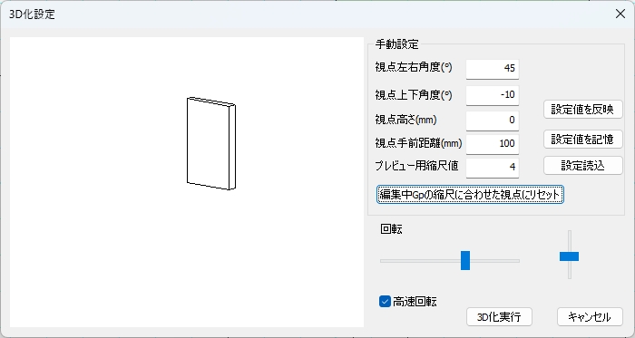
Task: Click the 視点左右角度 input field showing 45
Action: click(x=493, y=69)
